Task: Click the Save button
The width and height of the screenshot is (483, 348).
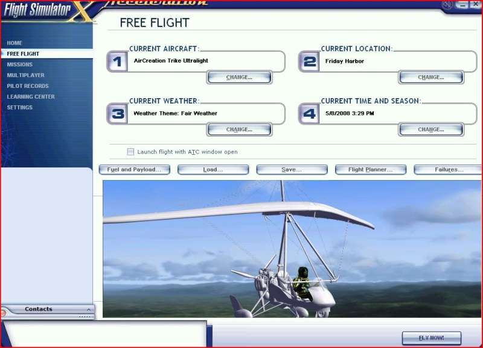Action: click(x=292, y=170)
